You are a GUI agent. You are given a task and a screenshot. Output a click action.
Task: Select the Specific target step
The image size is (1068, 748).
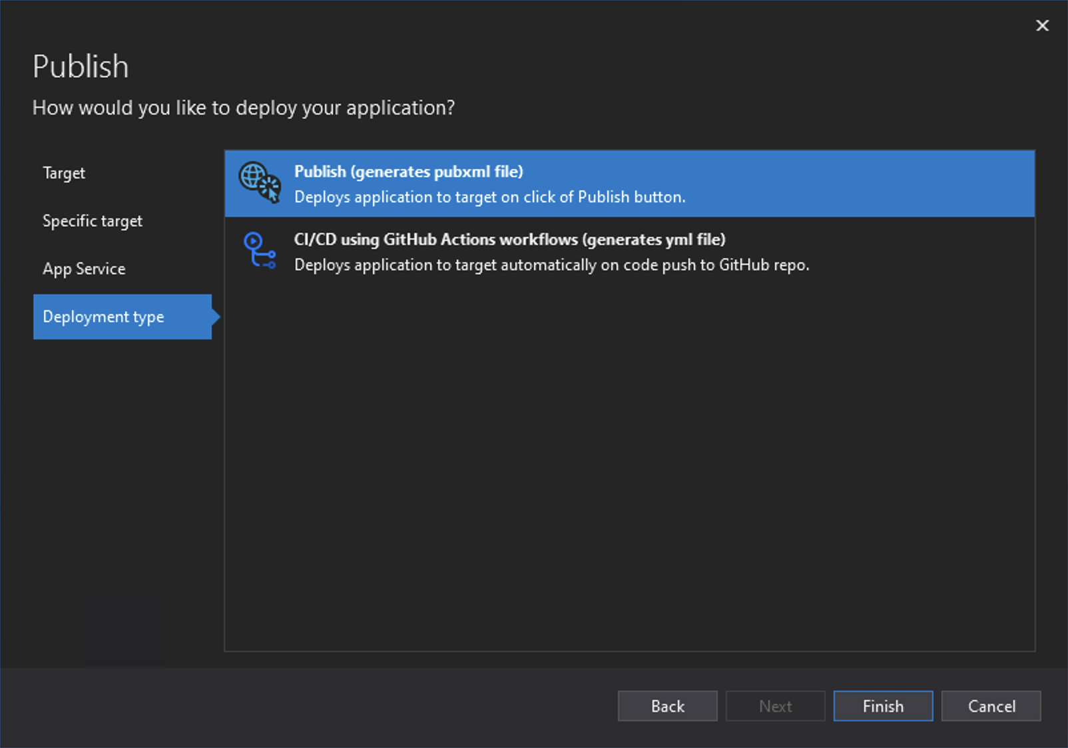93,220
